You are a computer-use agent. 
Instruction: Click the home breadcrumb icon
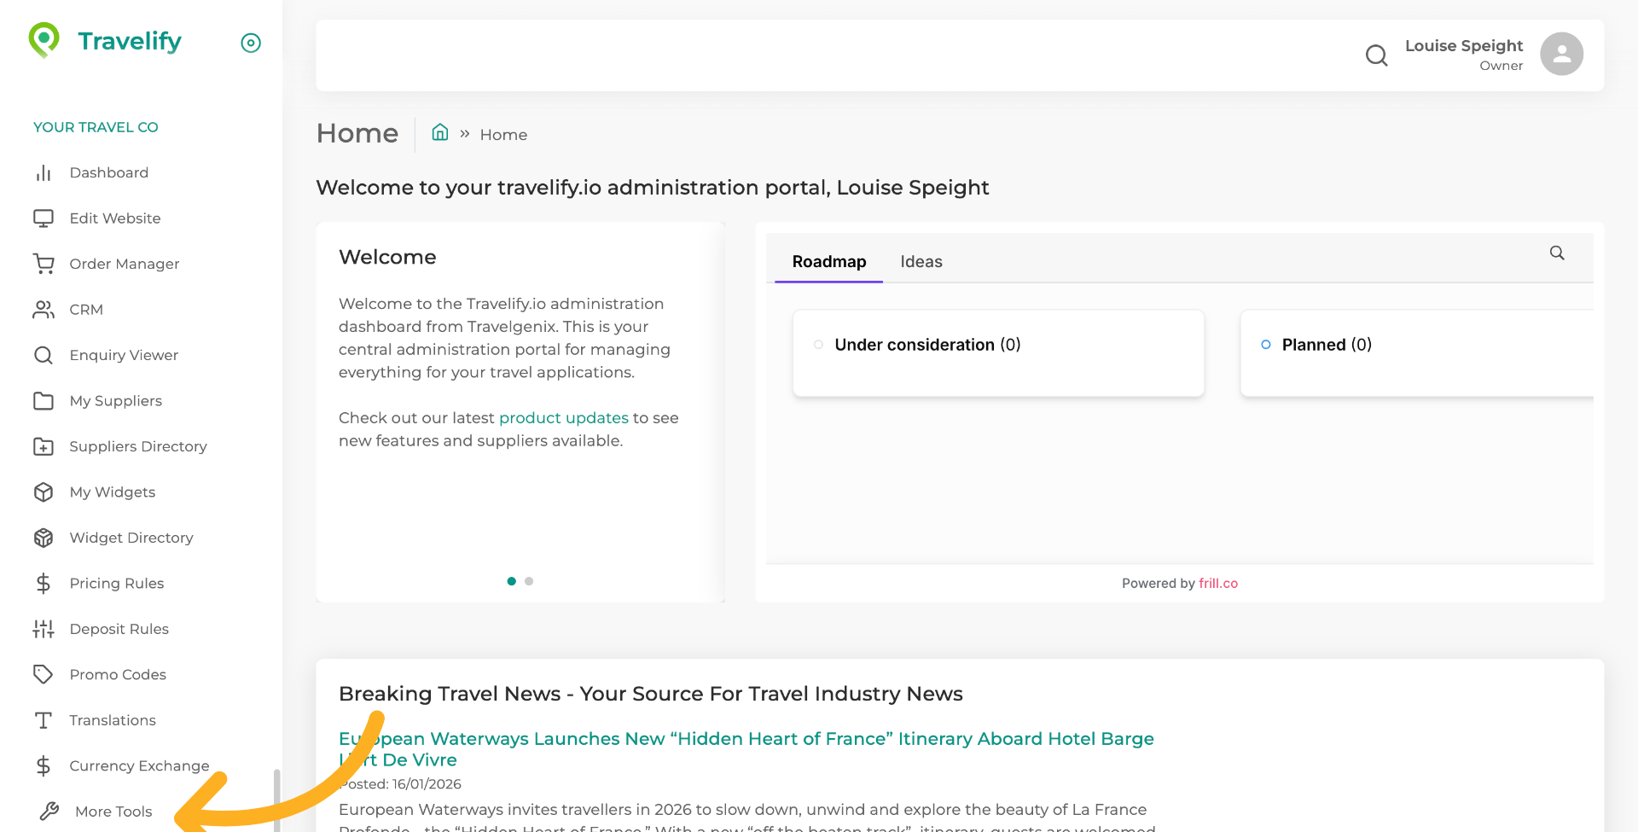(x=440, y=132)
